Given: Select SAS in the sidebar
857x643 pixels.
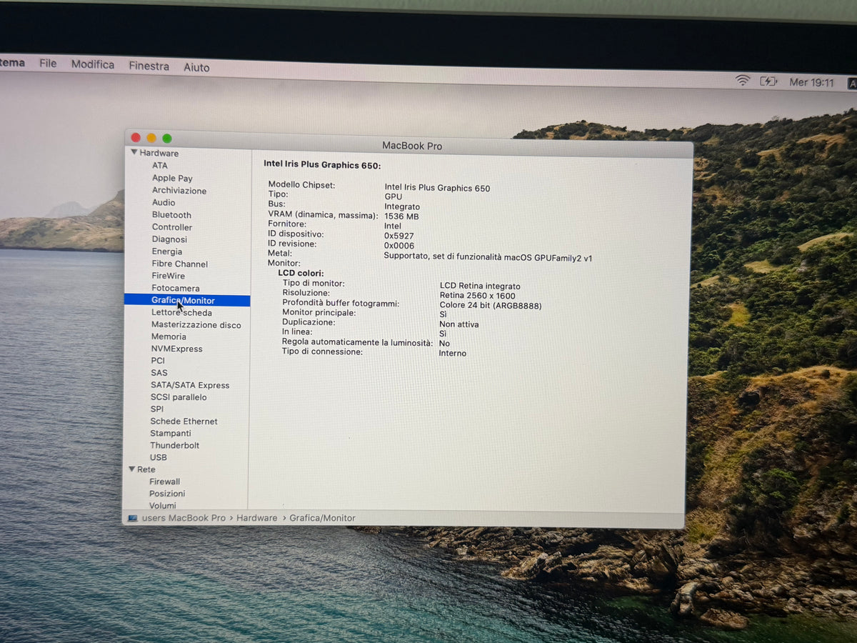Looking at the screenshot, I should pyautogui.click(x=159, y=373).
